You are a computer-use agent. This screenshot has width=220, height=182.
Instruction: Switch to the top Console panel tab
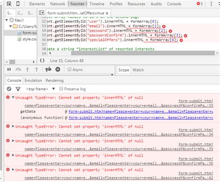click(174, 4)
